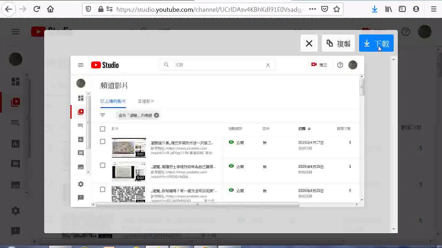The width and height of the screenshot is (442, 248).
Task: Click YouTube Studio logo in preview
Action: pyautogui.click(x=105, y=65)
